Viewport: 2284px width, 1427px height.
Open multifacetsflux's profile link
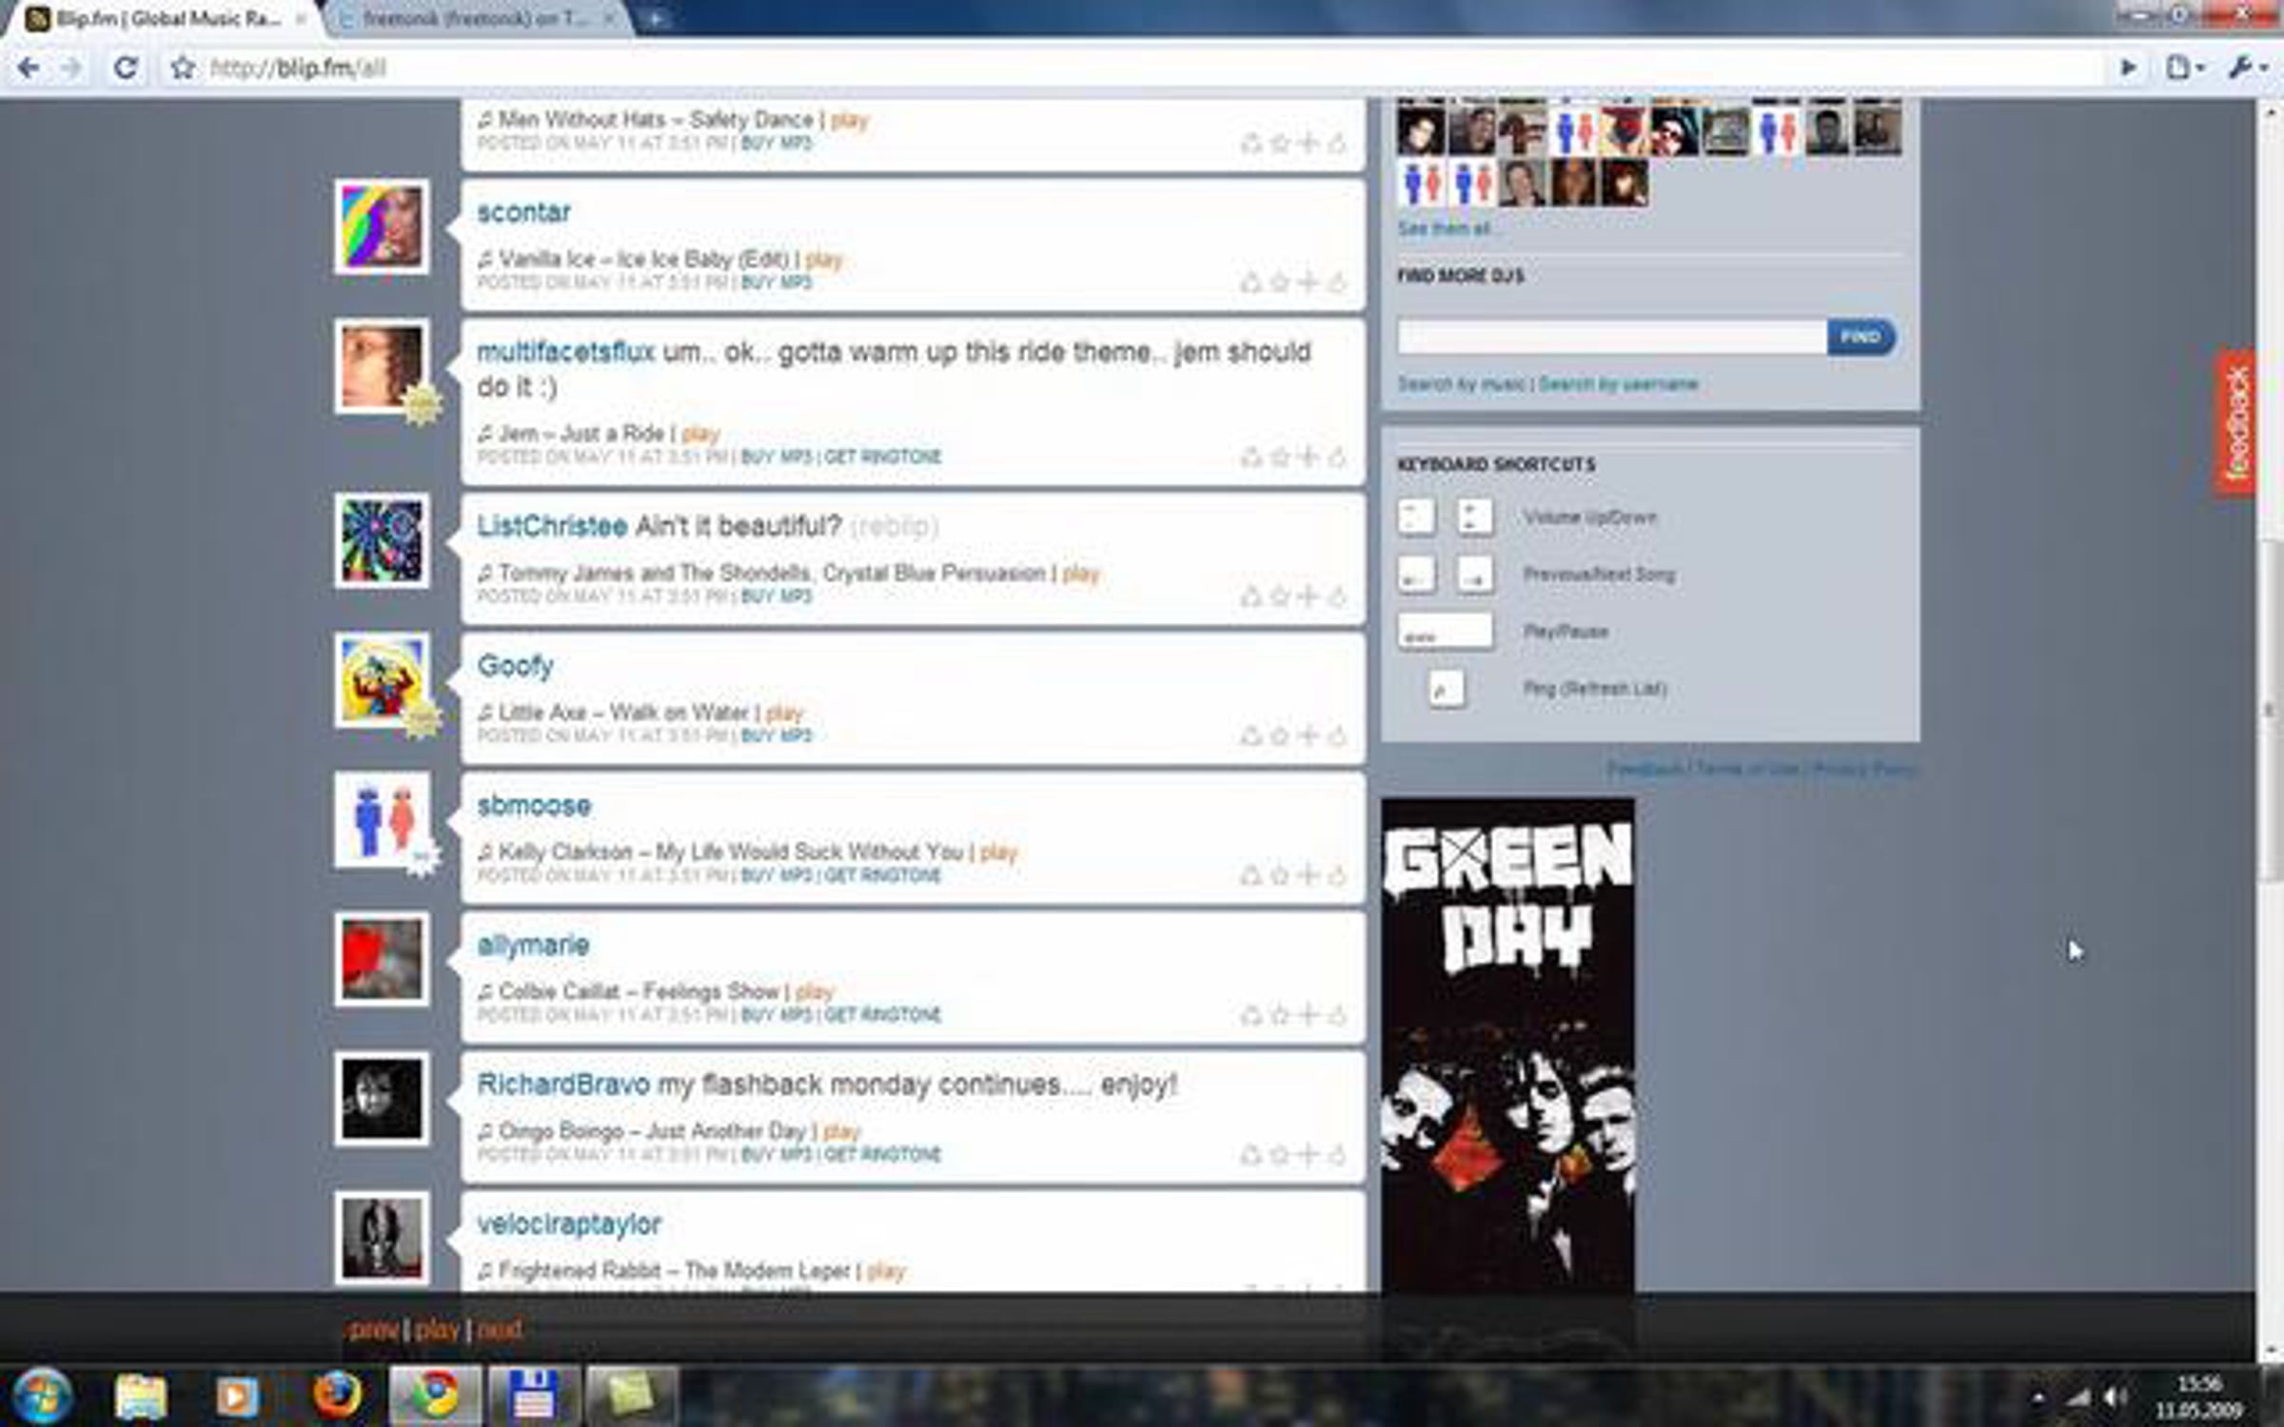coord(565,352)
